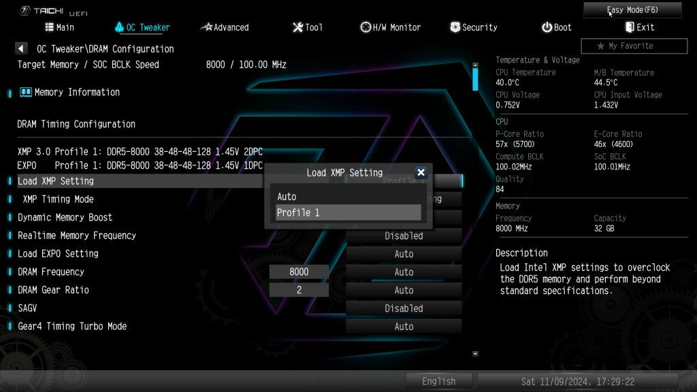This screenshot has height=392, width=697.
Task: Close the Load XMP Setting popup
Action: (x=421, y=173)
